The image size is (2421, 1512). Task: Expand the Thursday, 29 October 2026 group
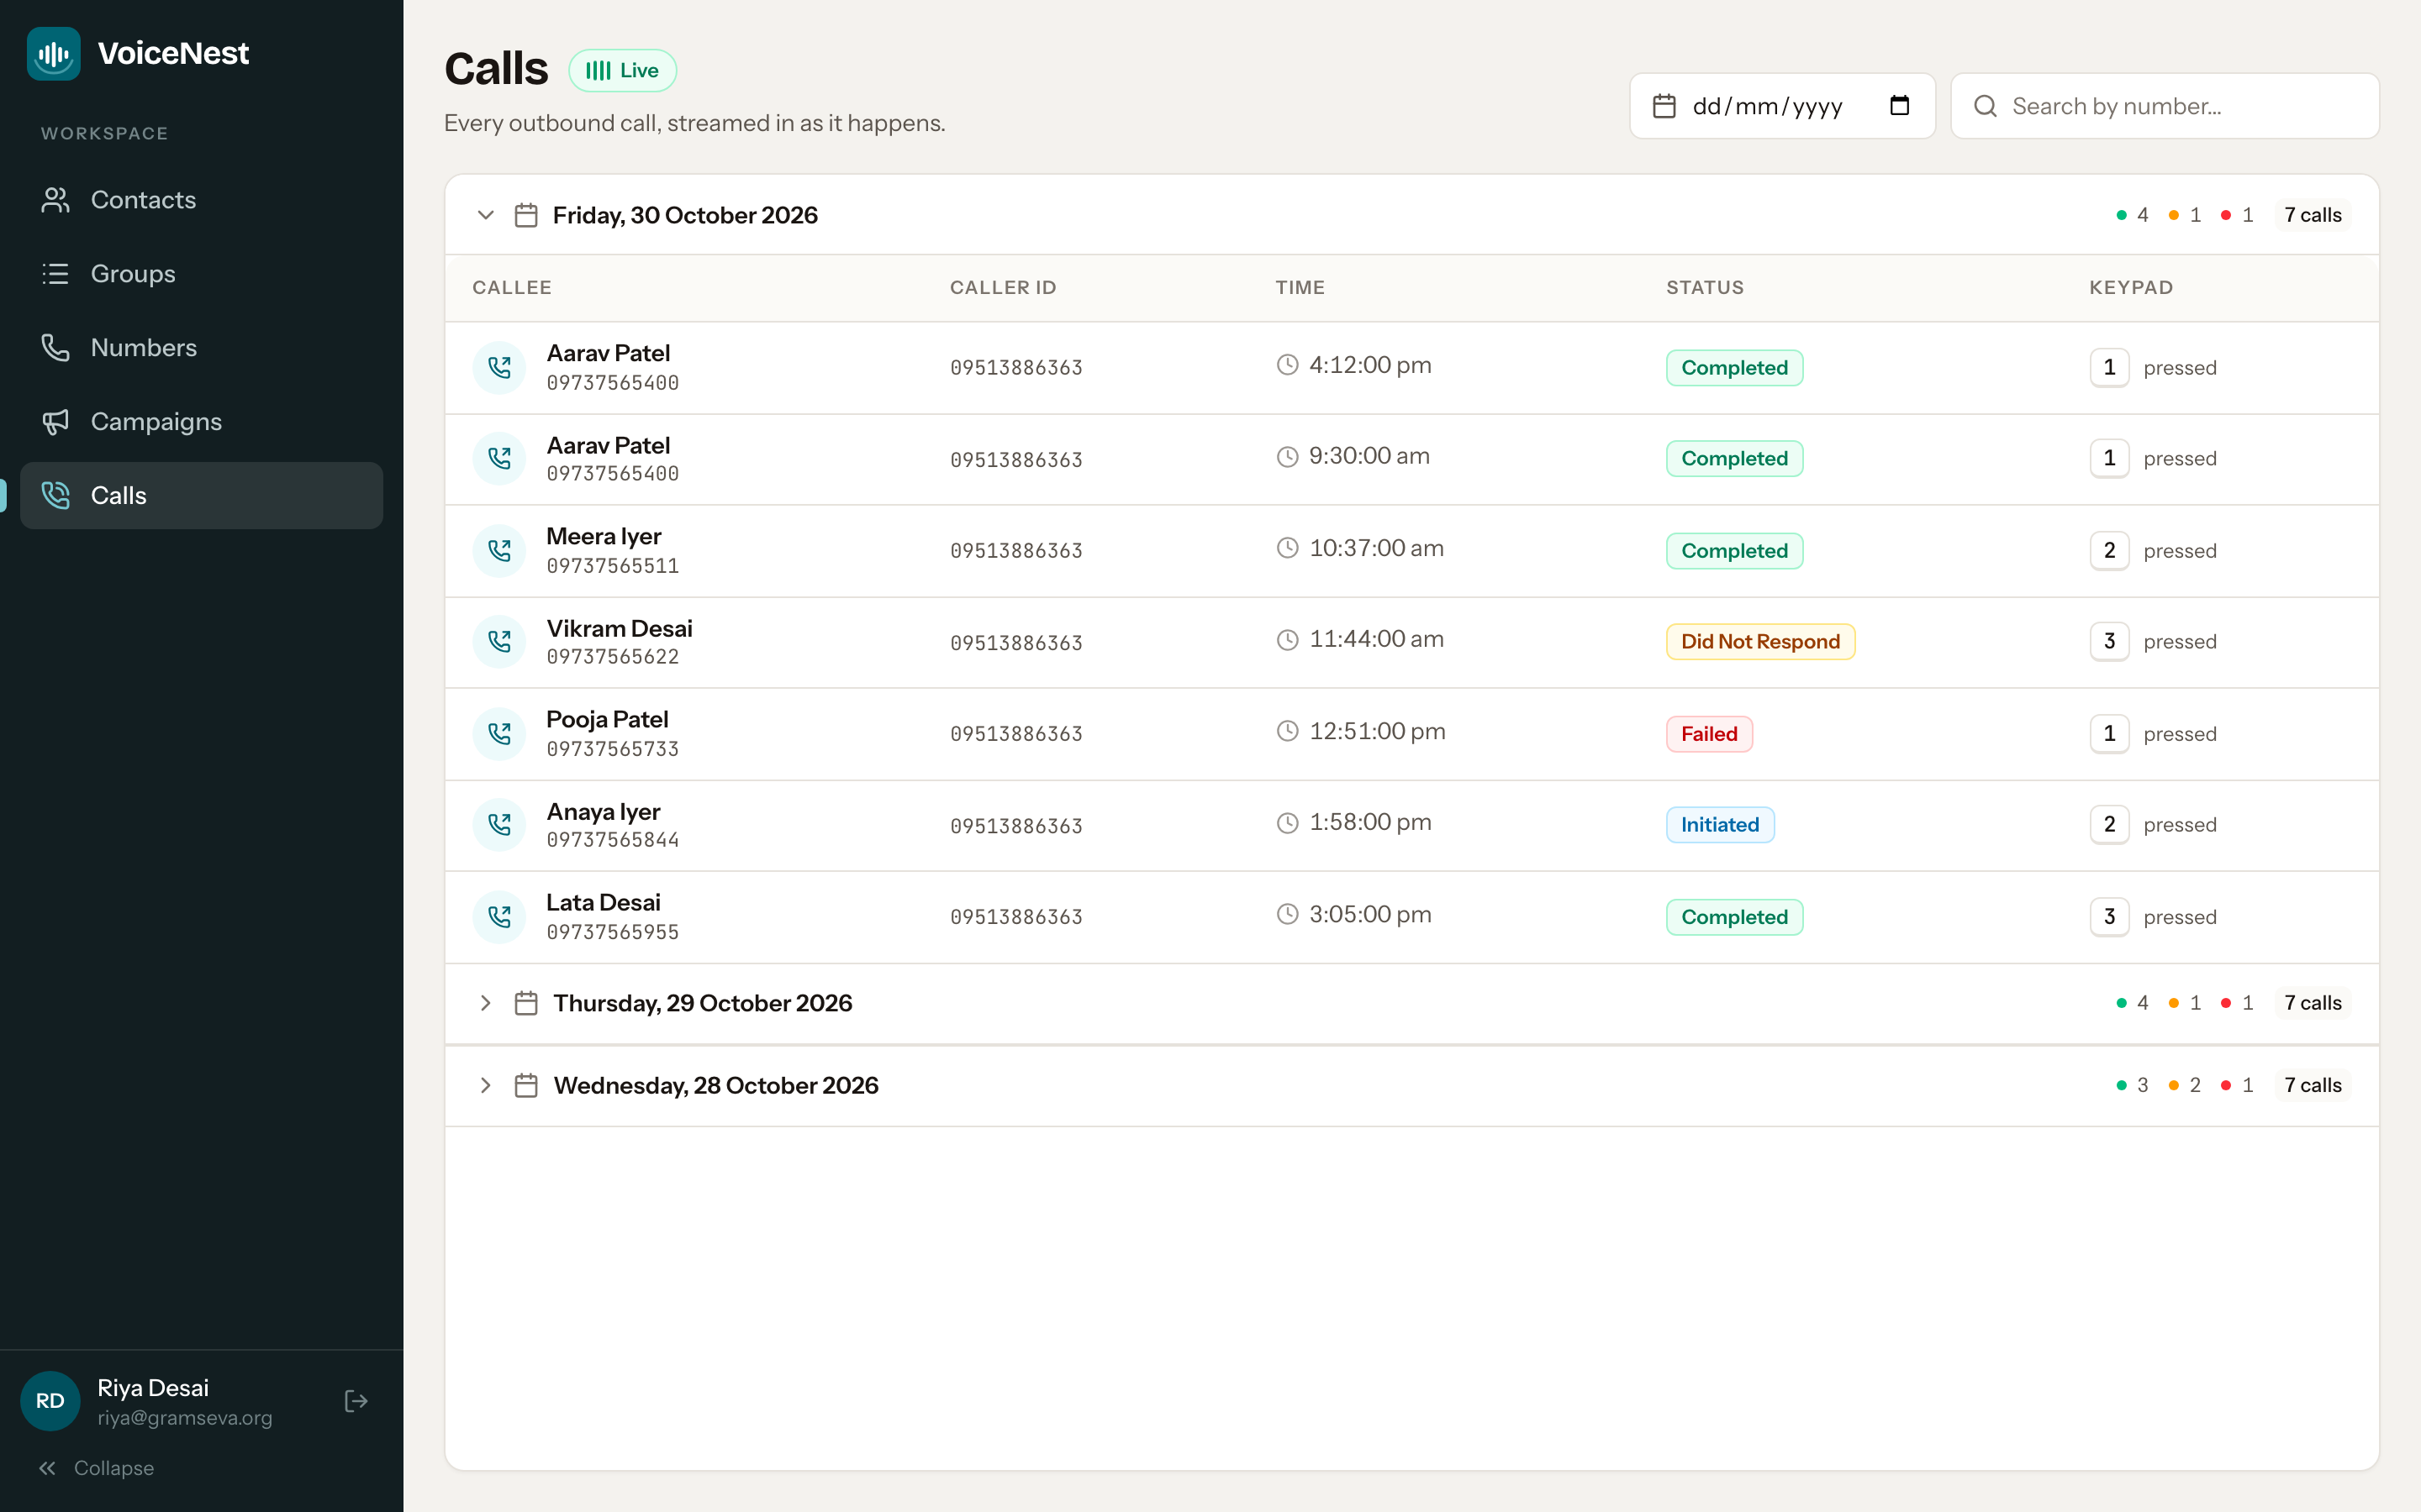pyautogui.click(x=485, y=1003)
